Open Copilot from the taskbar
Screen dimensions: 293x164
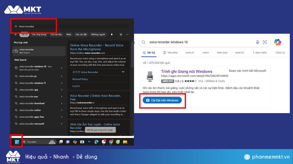(75, 142)
